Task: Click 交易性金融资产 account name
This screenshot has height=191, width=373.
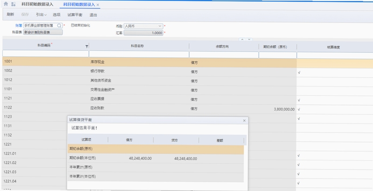Action: click(103, 89)
